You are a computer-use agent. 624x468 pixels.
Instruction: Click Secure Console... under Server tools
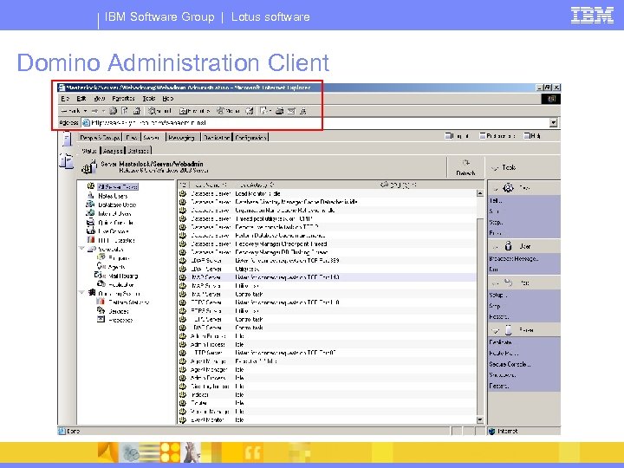[x=510, y=364]
